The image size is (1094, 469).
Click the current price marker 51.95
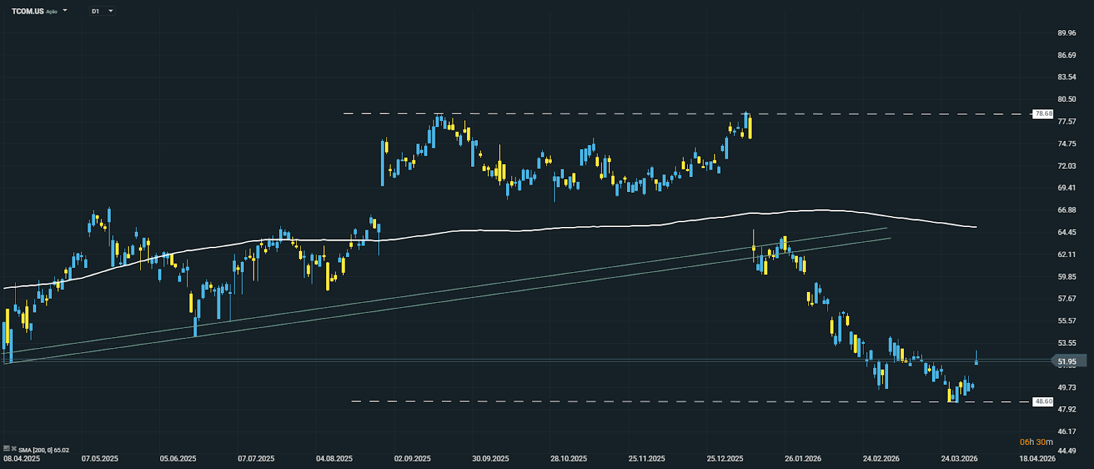[1067, 362]
